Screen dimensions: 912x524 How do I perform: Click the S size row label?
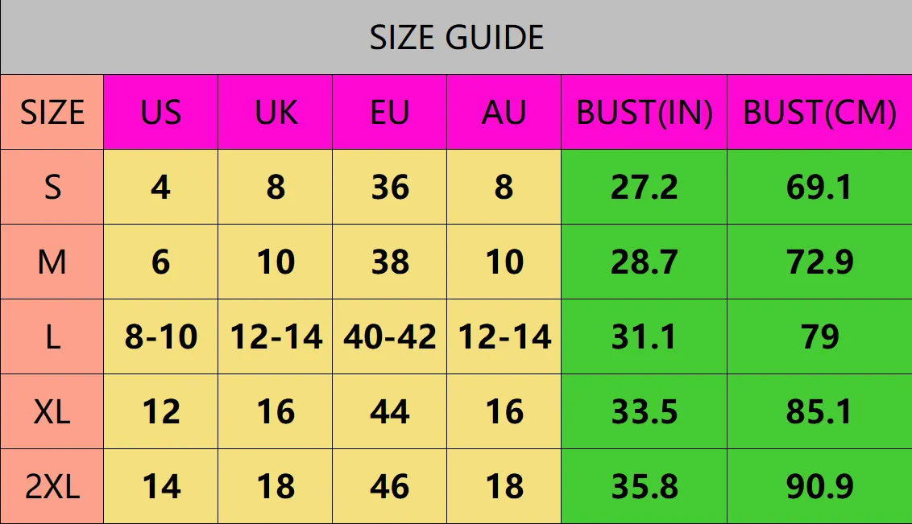[x=52, y=188]
